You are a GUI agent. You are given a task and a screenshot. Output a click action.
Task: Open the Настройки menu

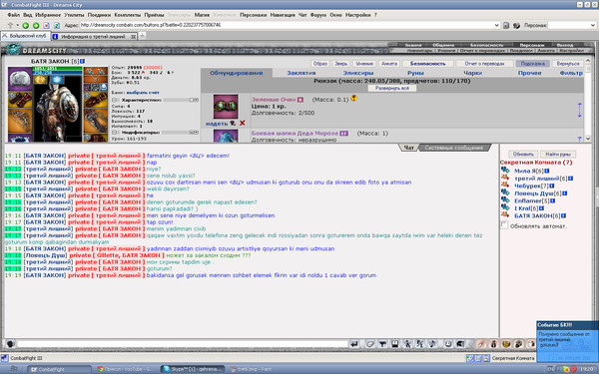pos(358,15)
